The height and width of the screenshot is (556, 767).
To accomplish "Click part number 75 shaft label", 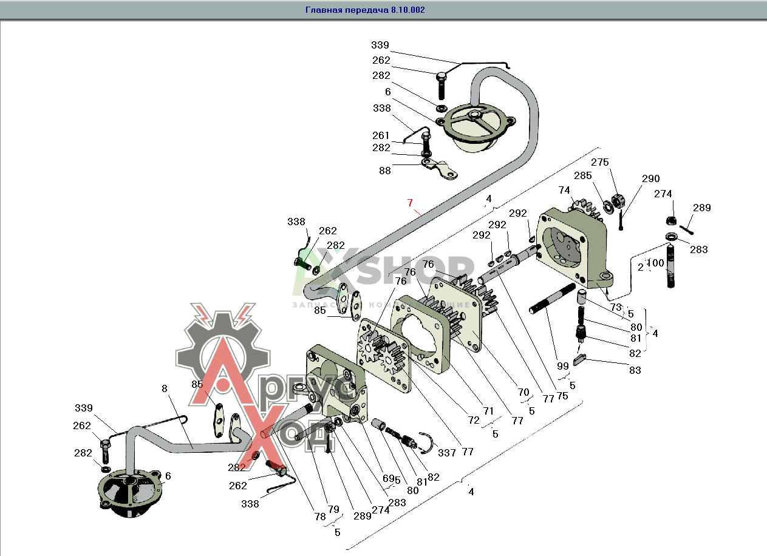I will pyautogui.click(x=562, y=395).
